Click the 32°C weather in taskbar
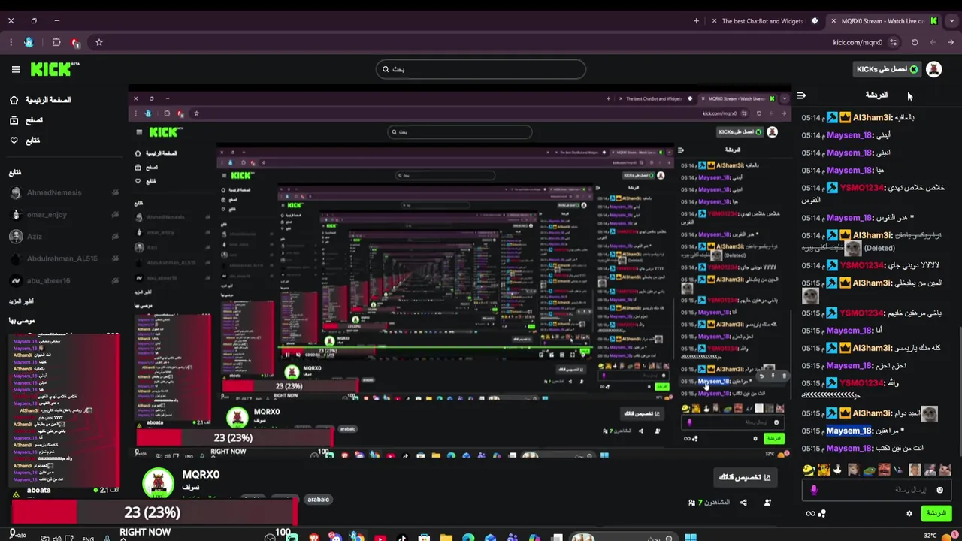The width and height of the screenshot is (962, 541). coord(930,536)
